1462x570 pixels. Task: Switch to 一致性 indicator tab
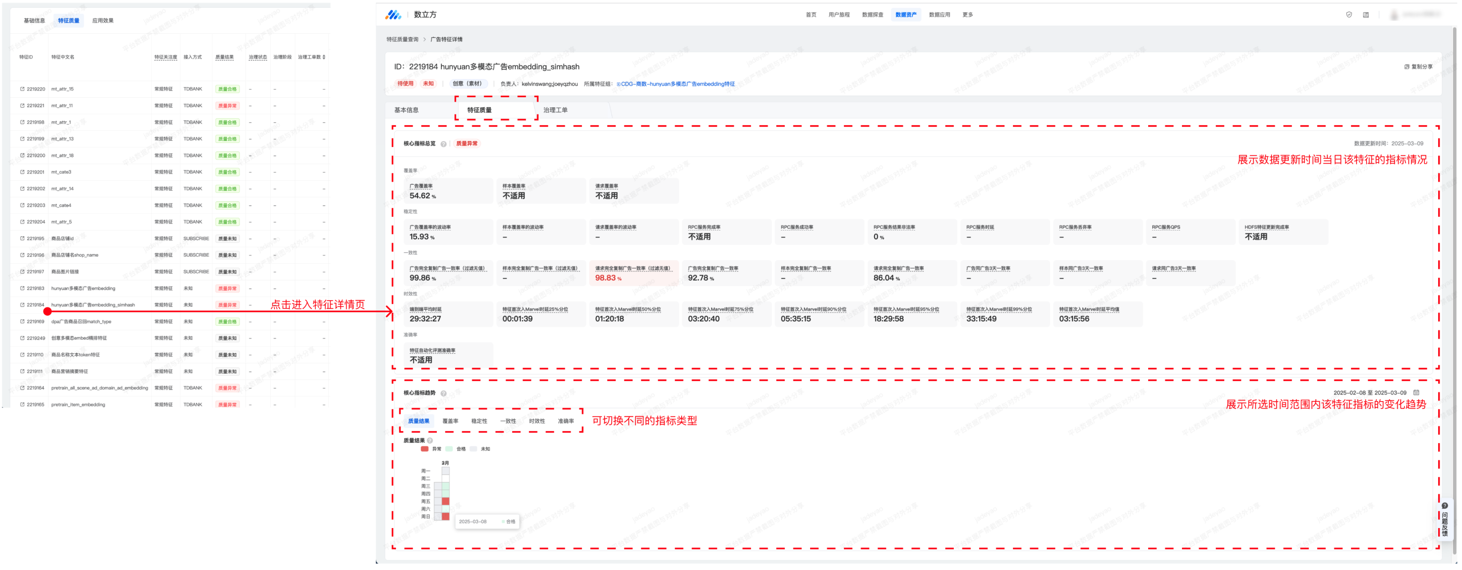pos(508,421)
